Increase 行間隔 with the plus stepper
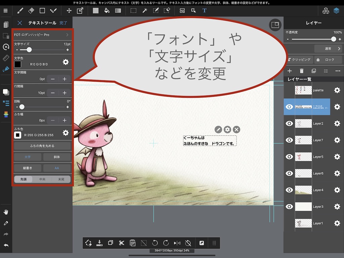The image size is (344, 258). pos(64,93)
